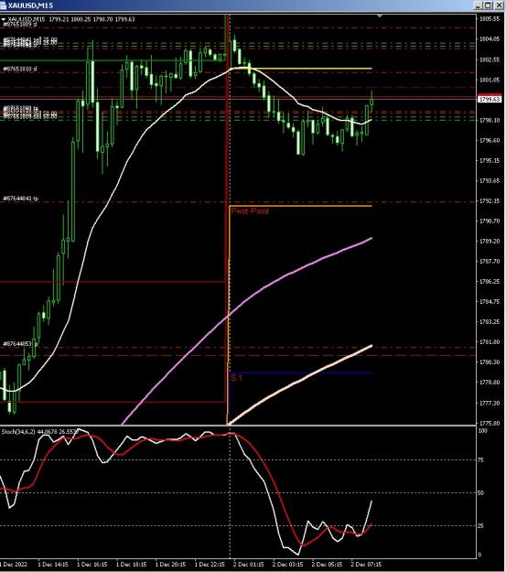Image resolution: width=506 pixels, height=572 pixels.
Task: Select the yellow horizontal resistance line
Action: (x=303, y=69)
